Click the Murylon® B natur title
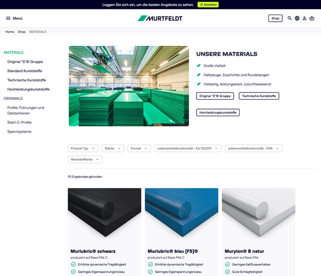 click(244, 251)
